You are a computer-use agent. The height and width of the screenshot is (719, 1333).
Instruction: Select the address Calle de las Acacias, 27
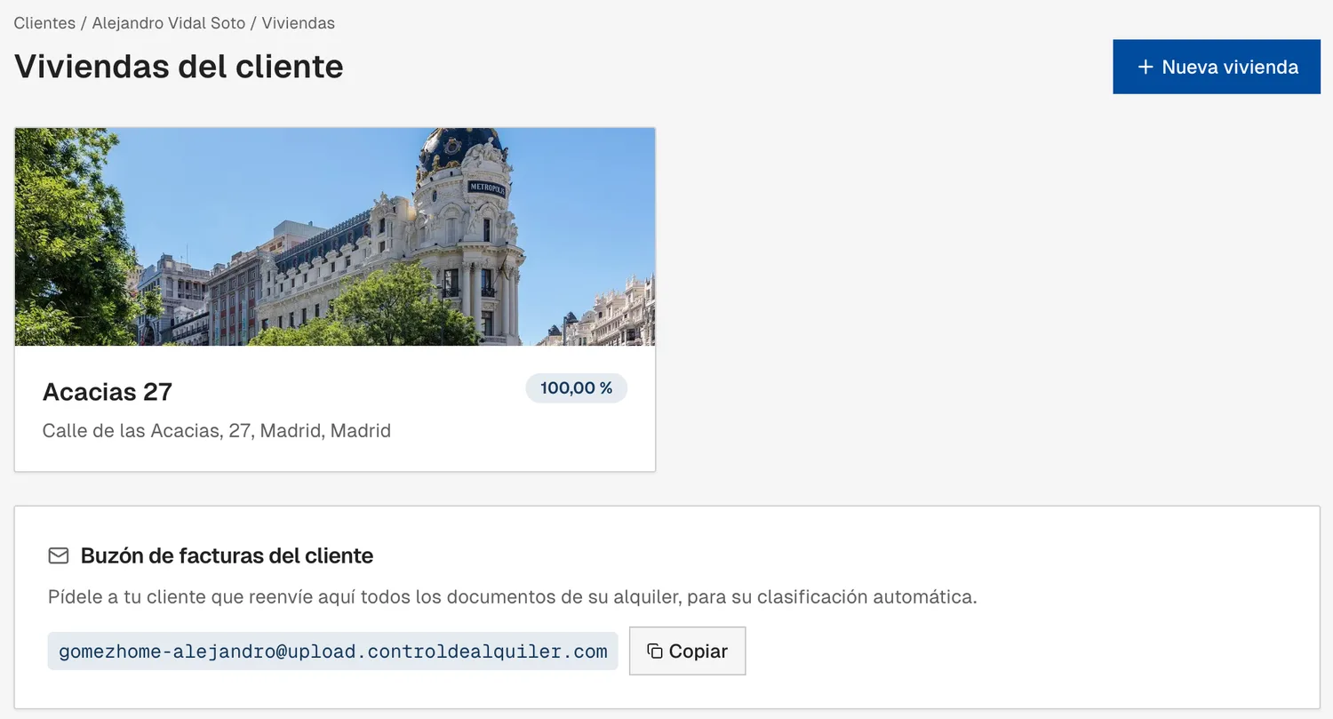[217, 431]
